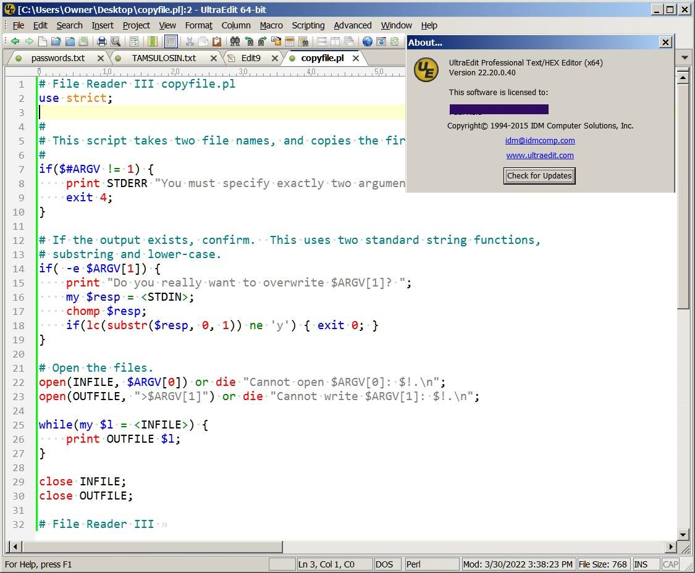Create a new file with the blank page icon
Screen dimensions: 695x573
click(43, 41)
